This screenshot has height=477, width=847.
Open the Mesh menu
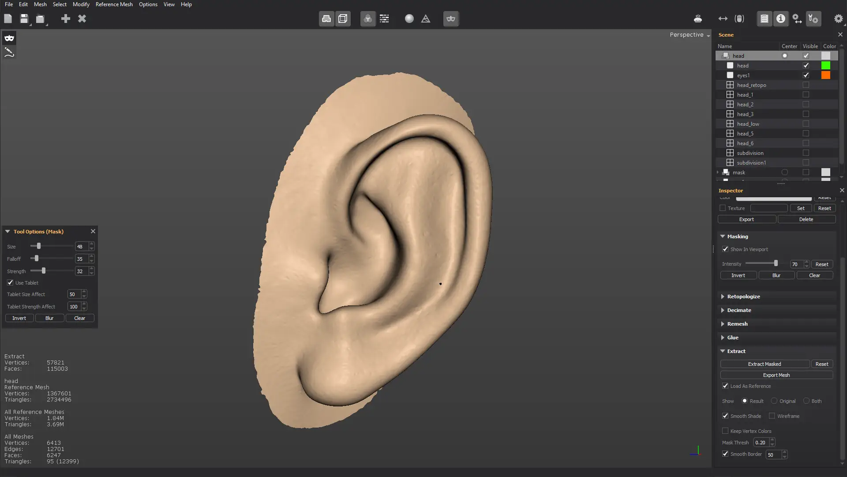point(40,4)
